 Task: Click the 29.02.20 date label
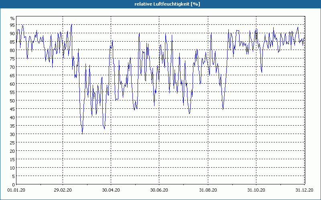point(63,190)
